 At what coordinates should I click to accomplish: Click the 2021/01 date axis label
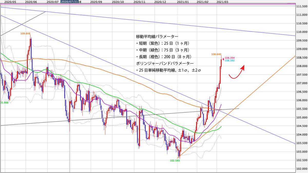click(x=183, y=2)
